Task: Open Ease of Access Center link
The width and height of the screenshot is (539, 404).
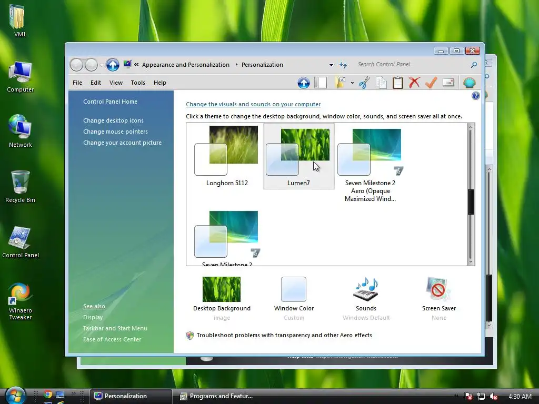Action: (x=112, y=339)
